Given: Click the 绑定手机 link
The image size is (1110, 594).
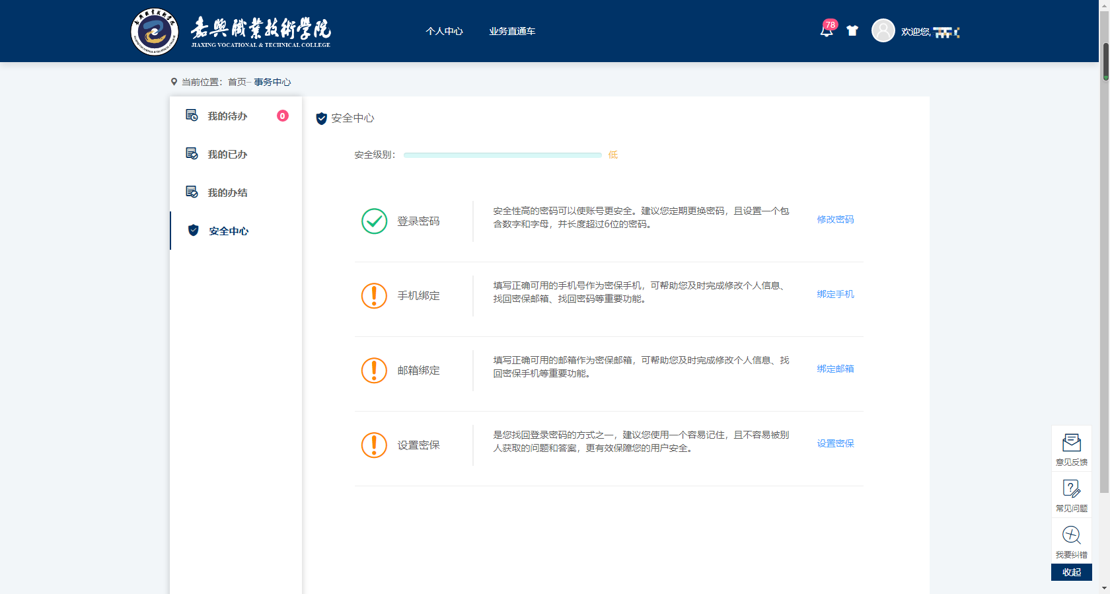Looking at the screenshot, I should 835,294.
